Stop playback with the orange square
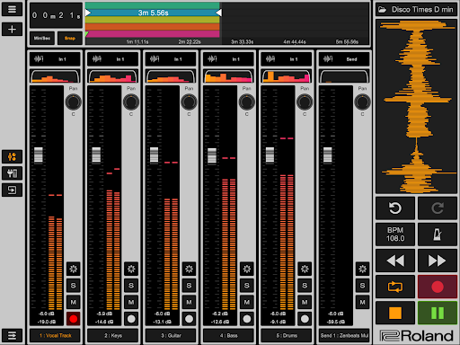This screenshot has height=345, width=460. tap(395, 313)
